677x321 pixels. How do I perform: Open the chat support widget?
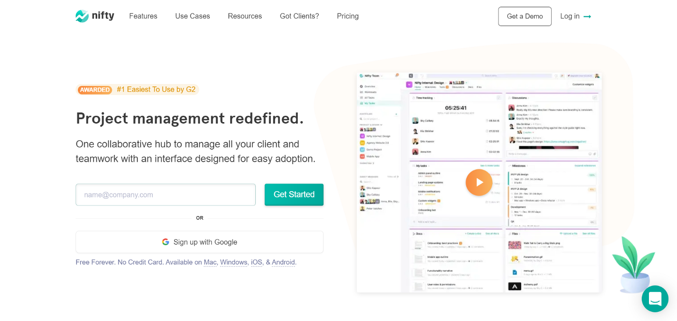(x=655, y=299)
